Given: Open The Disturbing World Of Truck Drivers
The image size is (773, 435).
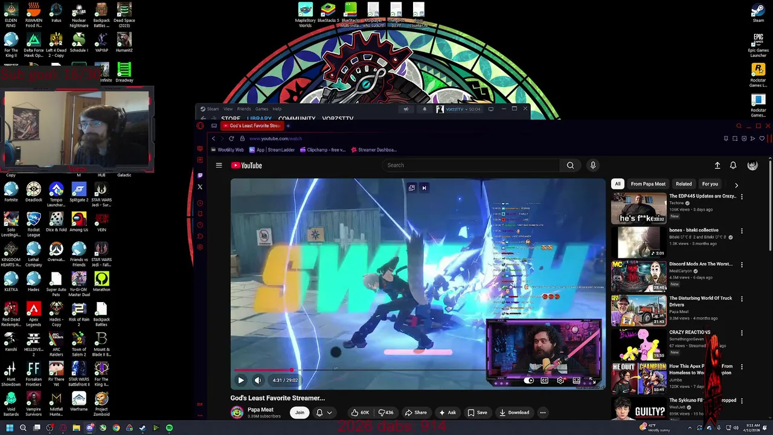Looking at the screenshot, I should [701, 301].
